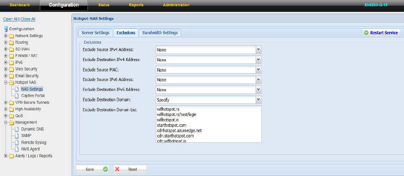Click the Captive Portal page icon

[x=17, y=96]
